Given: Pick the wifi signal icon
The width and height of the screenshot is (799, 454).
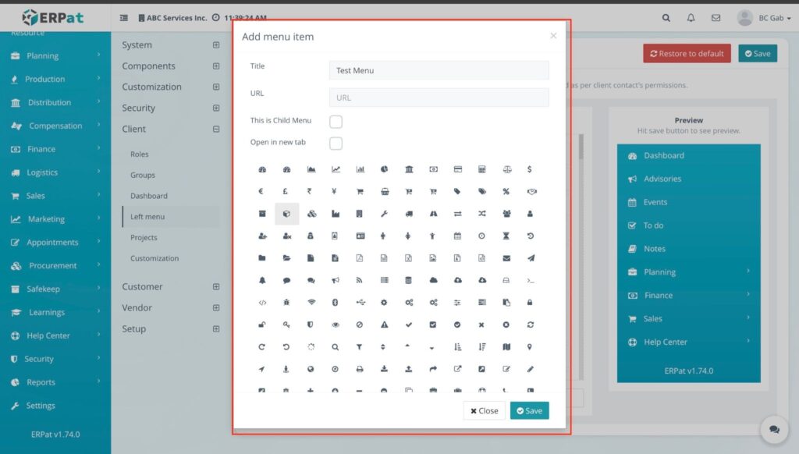Looking at the screenshot, I should 311,303.
